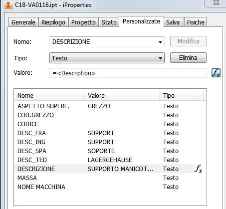Select the ASPETTO SUPERF. property row
The height and width of the screenshot is (209, 226).
[110, 106]
